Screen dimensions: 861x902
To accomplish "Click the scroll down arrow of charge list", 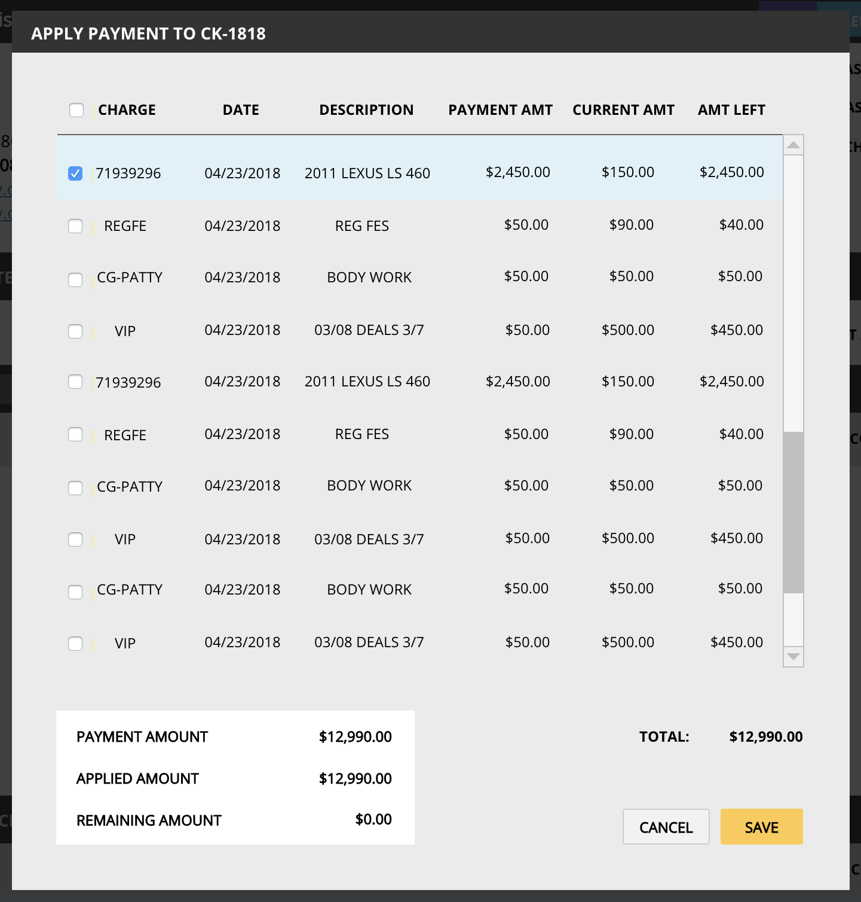I will click(x=793, y=656).
